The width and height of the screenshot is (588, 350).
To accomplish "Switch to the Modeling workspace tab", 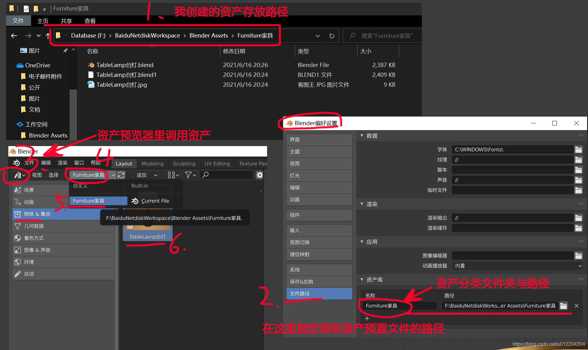I will point(152,164).
